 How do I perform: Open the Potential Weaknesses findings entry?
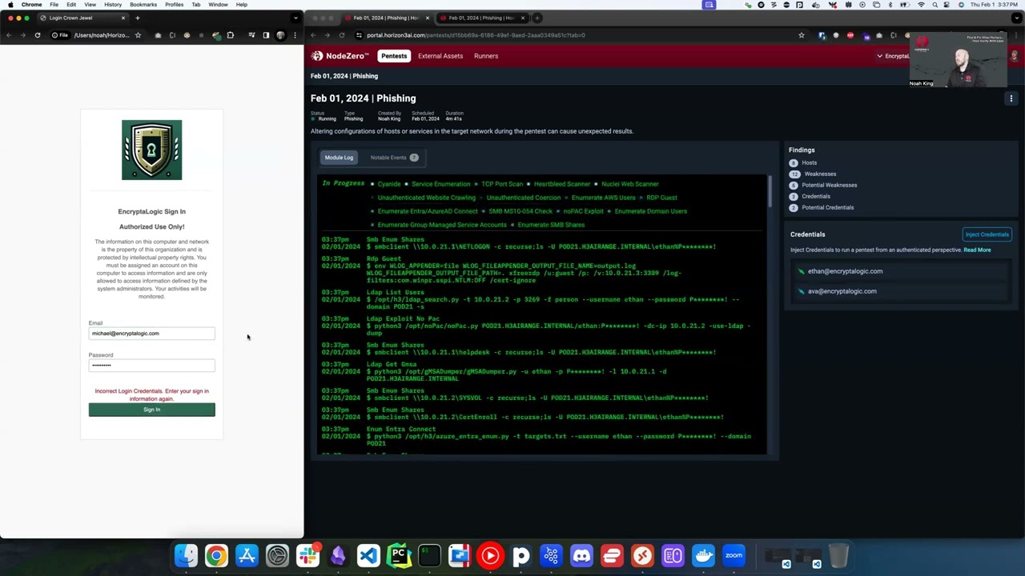tap(823, 185)
